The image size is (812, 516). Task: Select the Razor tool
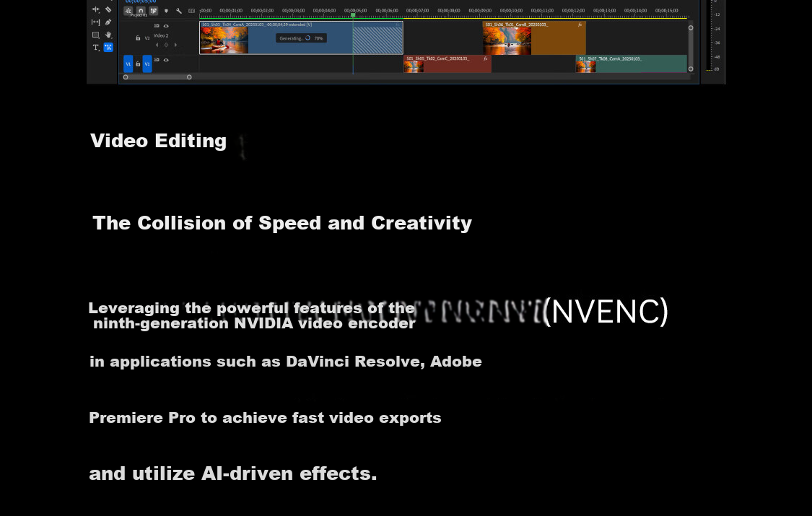click(x=108, y=9)
